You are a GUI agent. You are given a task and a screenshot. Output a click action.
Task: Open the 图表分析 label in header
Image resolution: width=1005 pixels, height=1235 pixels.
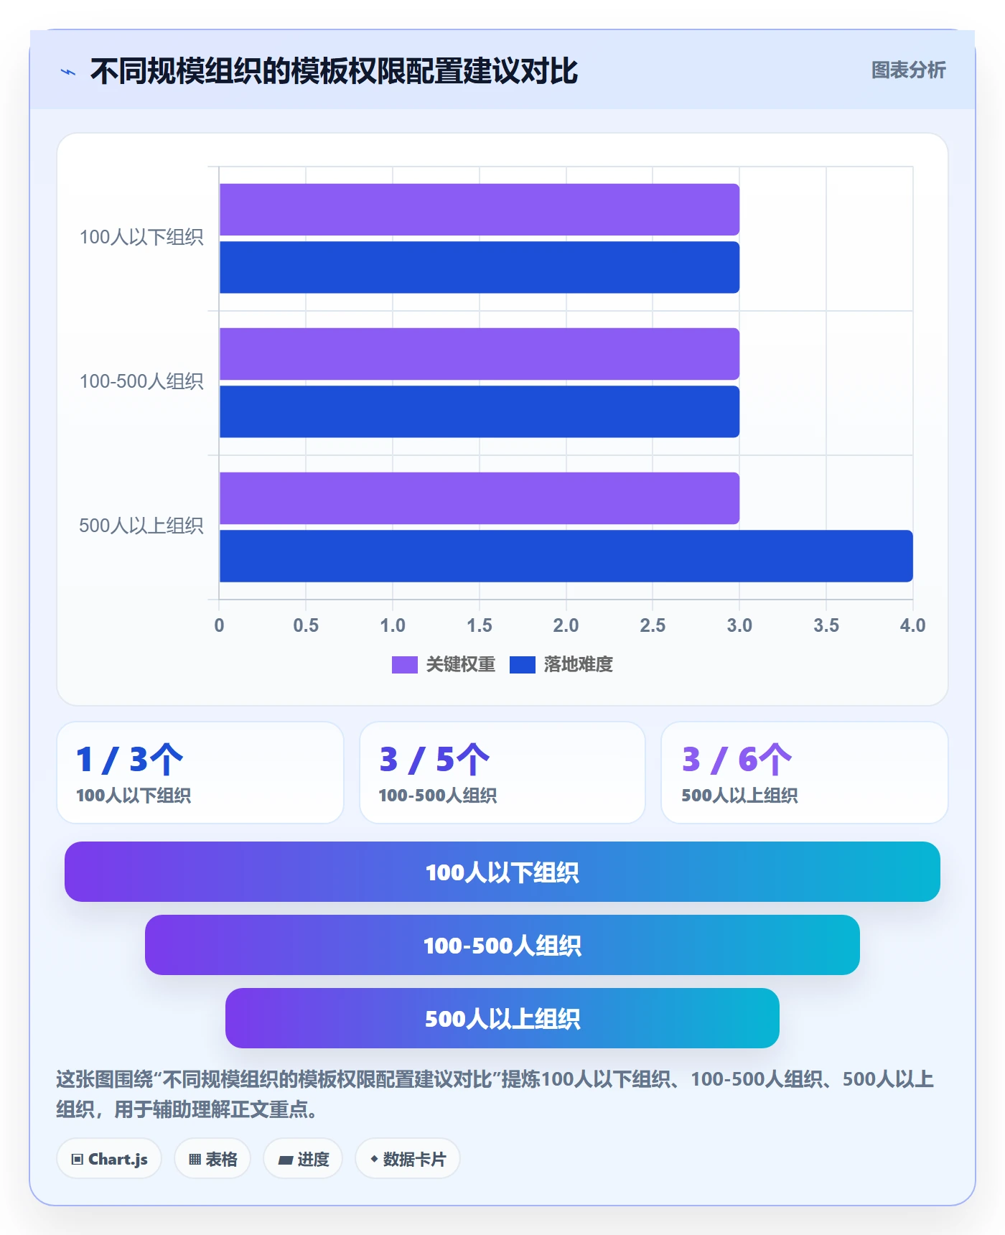click(x=908, y=70)
